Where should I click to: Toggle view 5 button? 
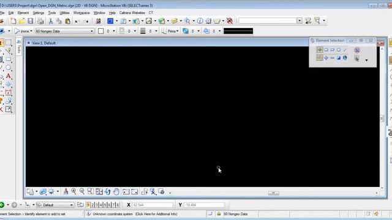click(105, 205)
